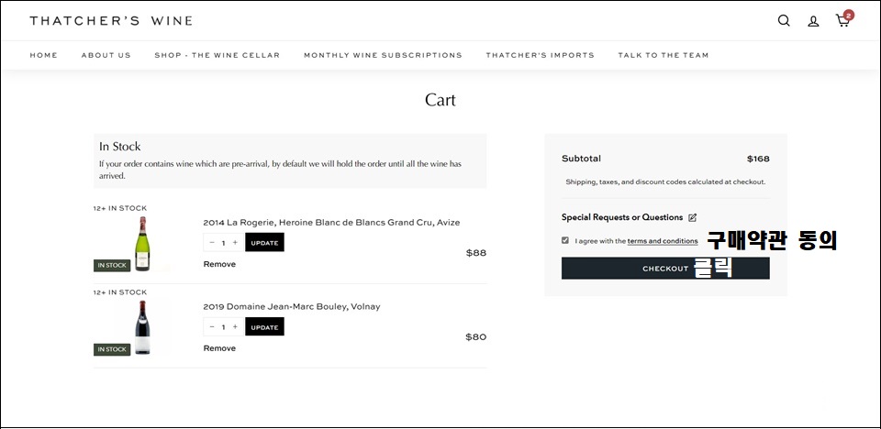Click the In Stock section heading

click(x=119, y=147)
